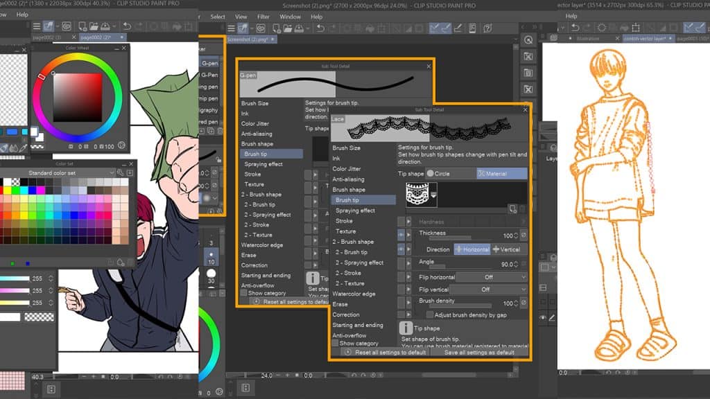Expand Thickness dynamics arrow
This screenshot has height=399, width=710.
(409, 236)
